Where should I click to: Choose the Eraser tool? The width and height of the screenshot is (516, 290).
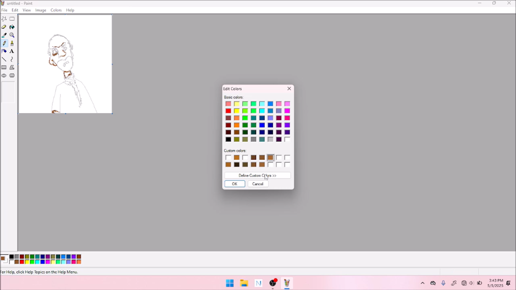4,27
